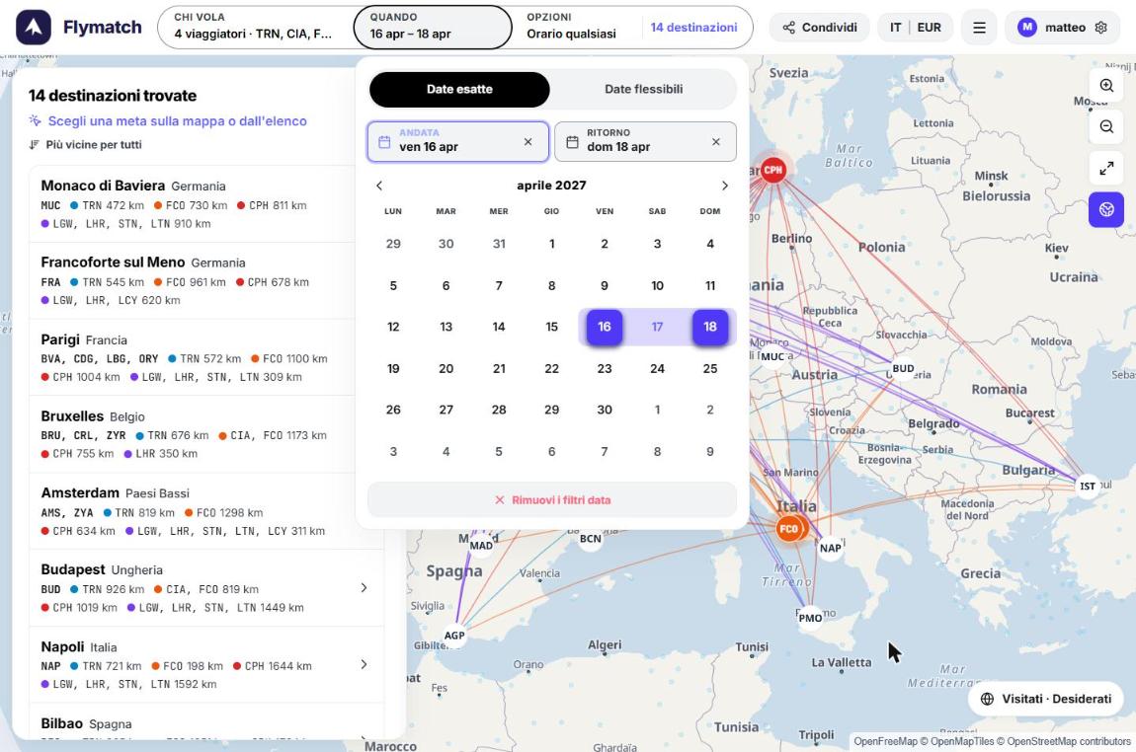Screen dimensions: 1136x752
Task: Select April 16 in the calendar
Action: click(x=605, y=327)
